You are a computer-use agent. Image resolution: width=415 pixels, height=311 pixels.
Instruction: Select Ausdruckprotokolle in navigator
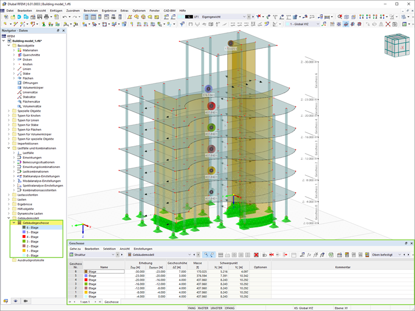31,260
